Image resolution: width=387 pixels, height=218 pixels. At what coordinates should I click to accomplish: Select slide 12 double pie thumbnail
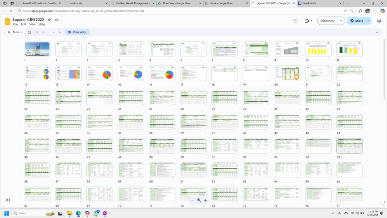(x=37, y=73)
